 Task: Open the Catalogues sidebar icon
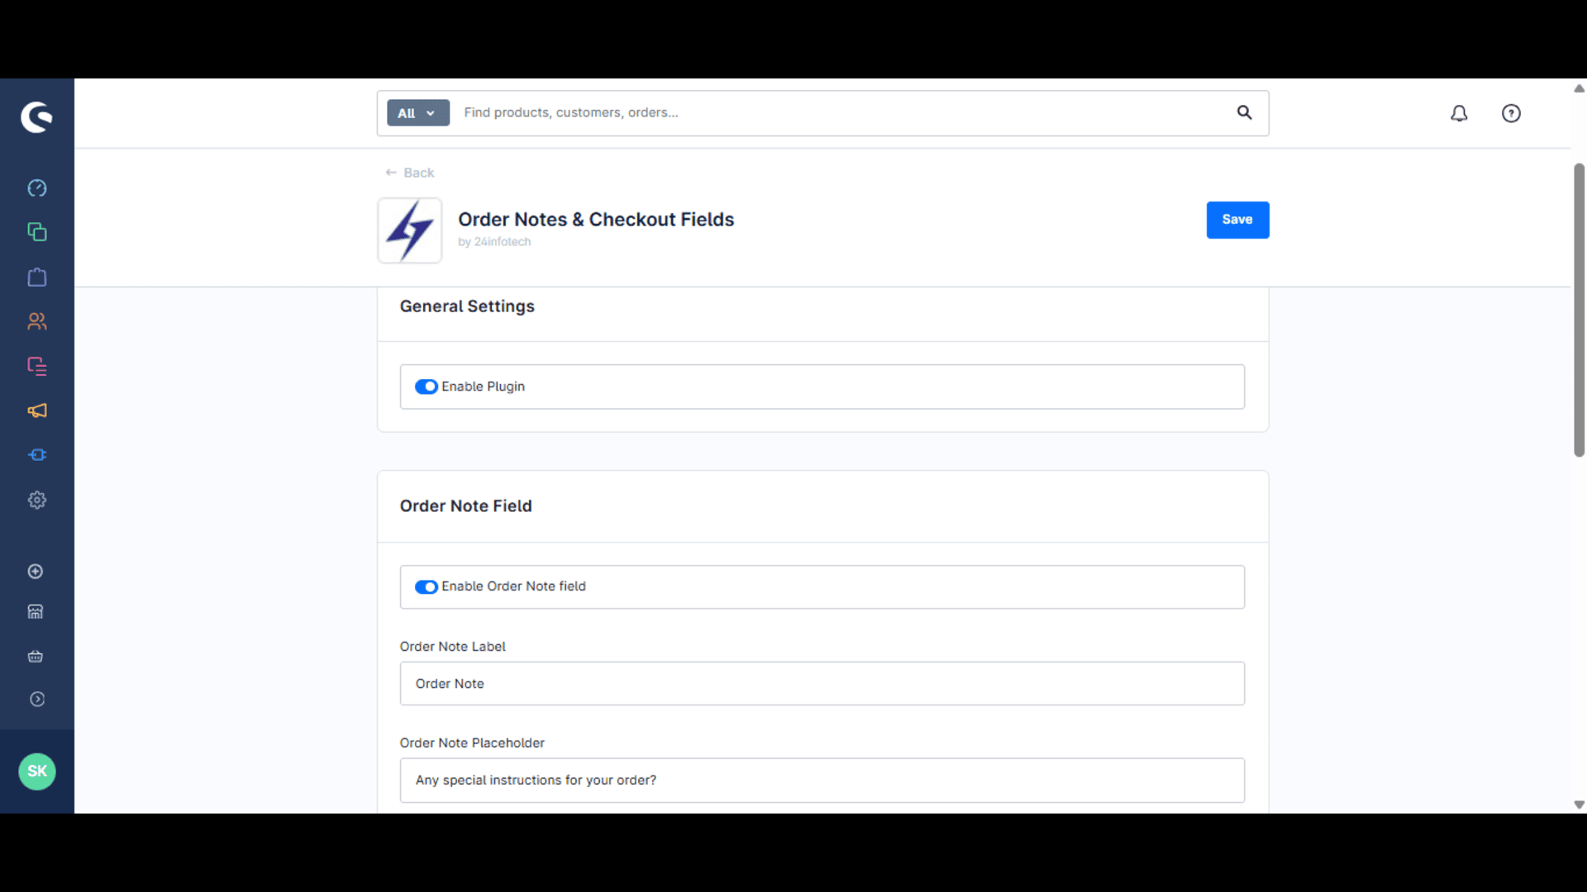click(x=36, y=232)
